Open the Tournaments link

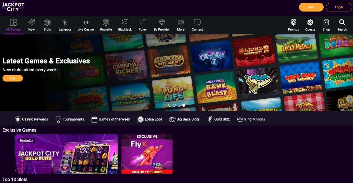pos(73,119)
